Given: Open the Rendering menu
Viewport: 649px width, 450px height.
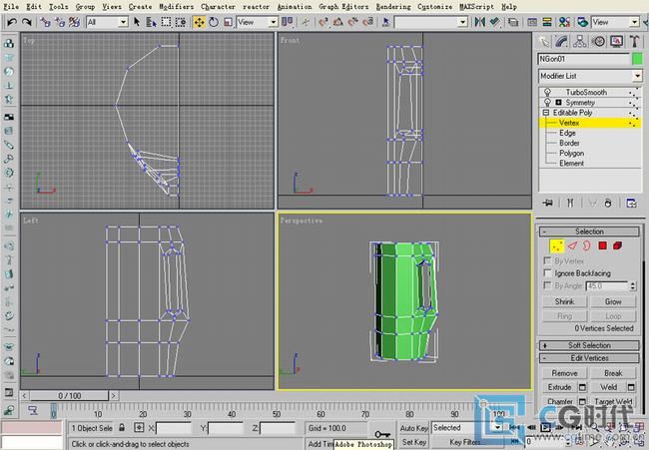Looking at the screenshot, I should pyautogui.click(x=393, y=7).
